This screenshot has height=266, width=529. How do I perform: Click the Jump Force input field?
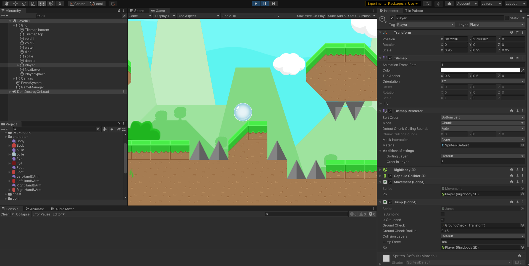pos(482,242)
